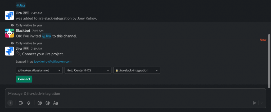Start a video clip recording

pyautogui.click(x=21, y=103)
